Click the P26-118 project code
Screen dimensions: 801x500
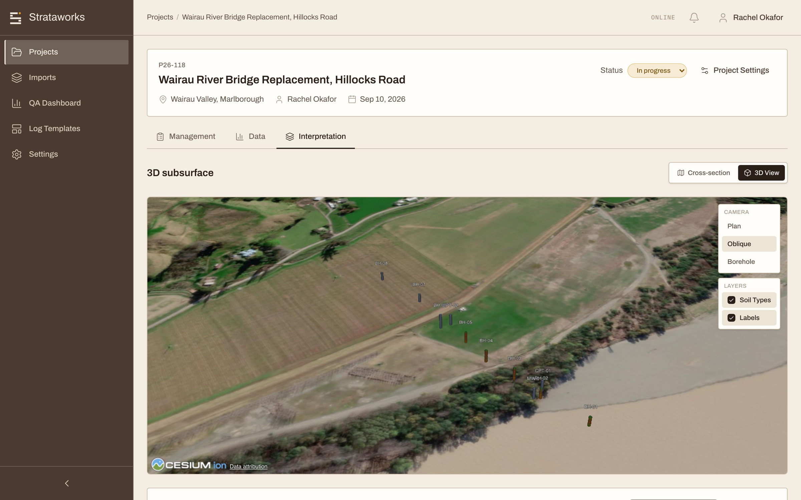pos(172,65)
